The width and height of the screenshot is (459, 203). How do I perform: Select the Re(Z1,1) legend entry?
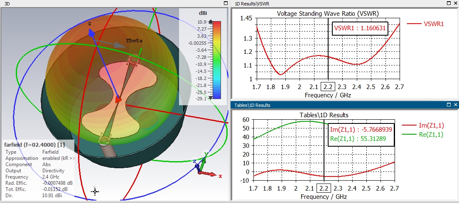423,135
